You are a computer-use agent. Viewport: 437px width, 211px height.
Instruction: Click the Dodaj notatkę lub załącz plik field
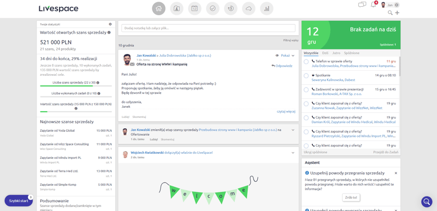click(x=208, y=28)
